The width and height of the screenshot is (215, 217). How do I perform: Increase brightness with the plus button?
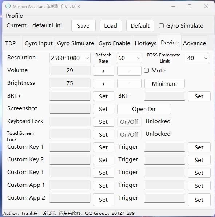(104, 84)
